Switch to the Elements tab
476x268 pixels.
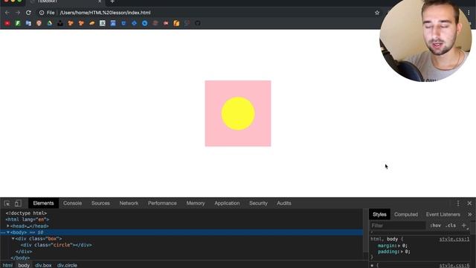[x=43, y=203]
